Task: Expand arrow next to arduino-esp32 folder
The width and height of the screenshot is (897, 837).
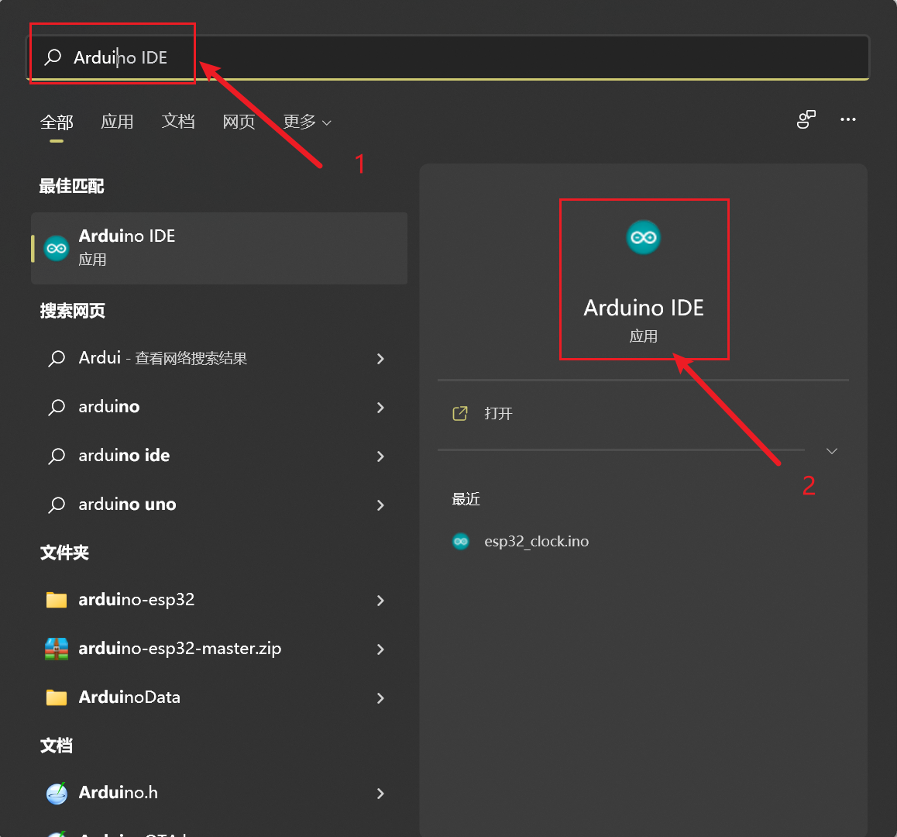Action: [380, 600]
